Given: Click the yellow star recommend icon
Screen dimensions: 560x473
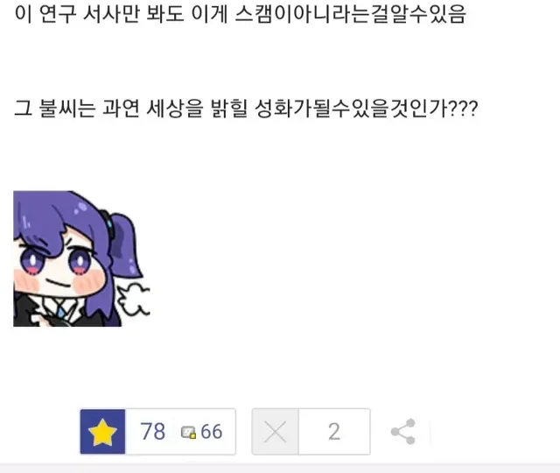Looking at the screenshot, I should coord(102,432).
